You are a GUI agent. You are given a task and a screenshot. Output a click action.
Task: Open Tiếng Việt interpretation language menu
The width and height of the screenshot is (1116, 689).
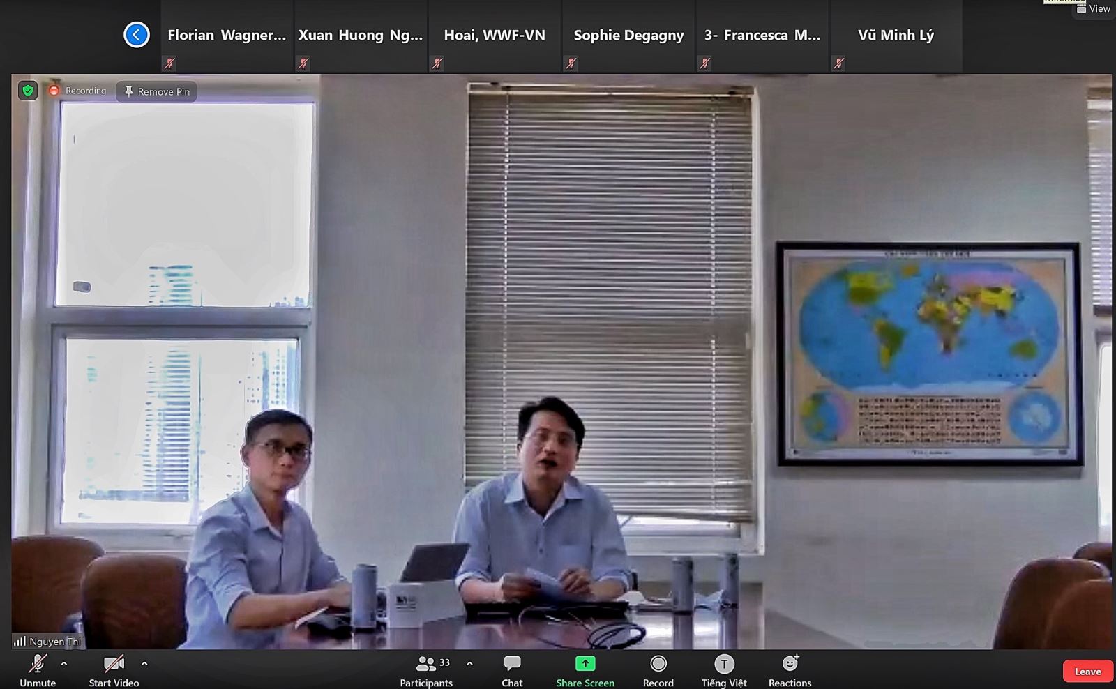click(724, 671)
